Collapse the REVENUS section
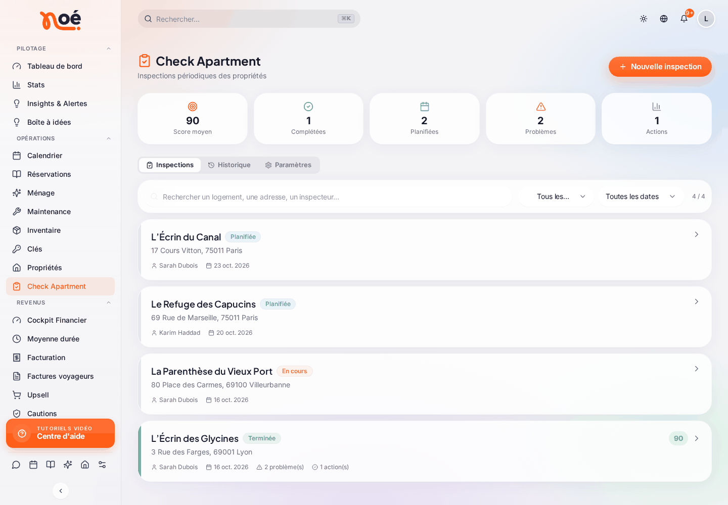The height and width of the screenshot is (505, 728). 109,302
